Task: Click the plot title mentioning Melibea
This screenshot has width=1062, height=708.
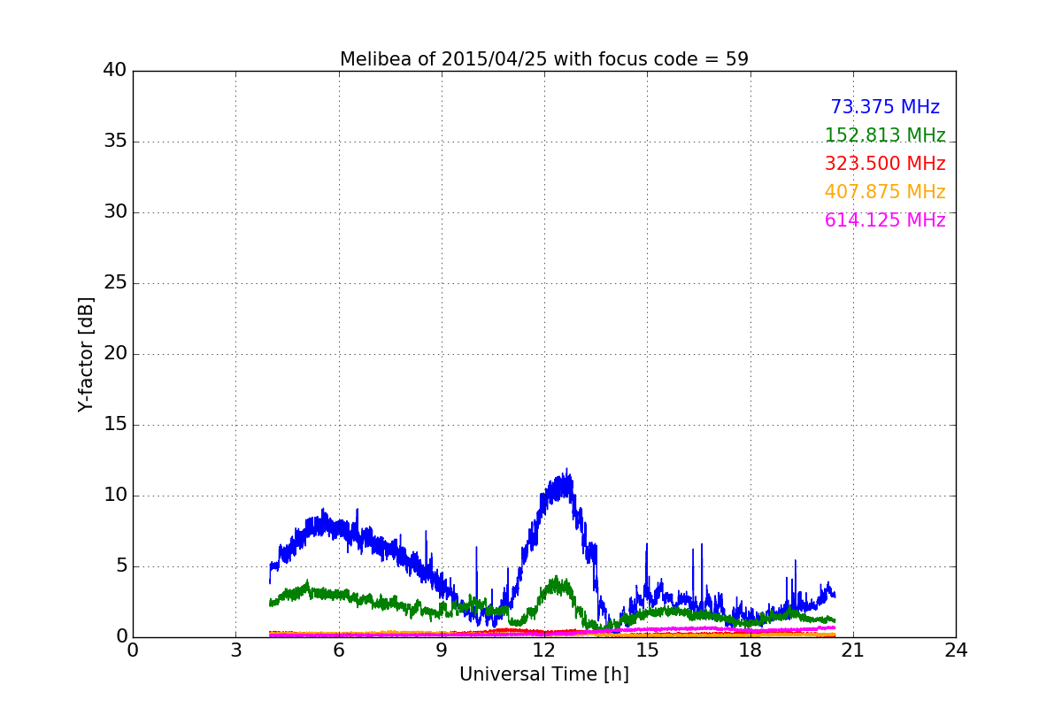Action: click(544, 59)
